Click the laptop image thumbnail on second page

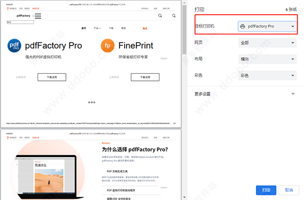point(49,177)
